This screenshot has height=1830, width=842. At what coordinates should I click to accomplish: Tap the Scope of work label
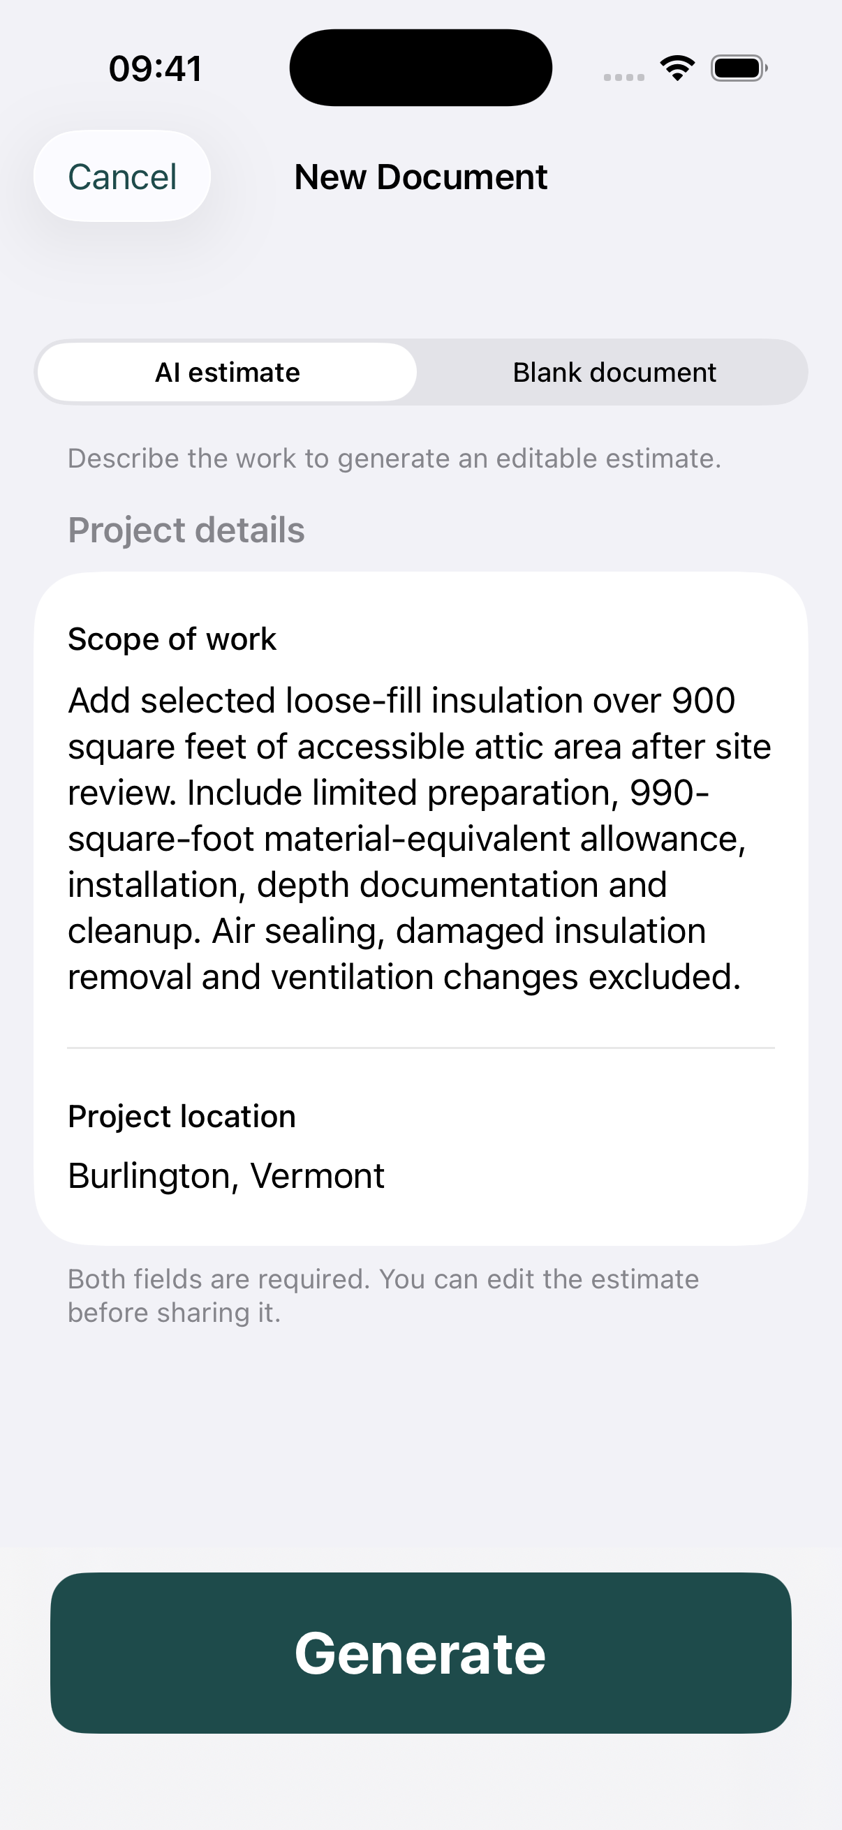click(172, 639)
